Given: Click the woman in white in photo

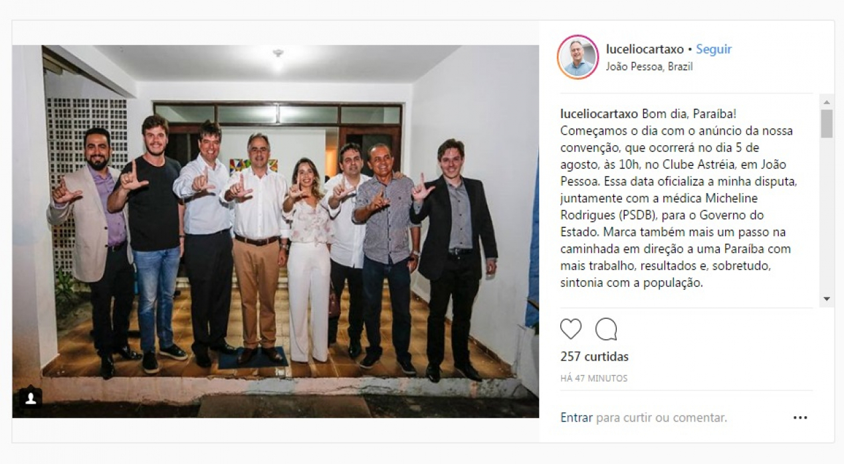Looking at the screenshot, I should pyautogui.click(x=307, y=260).
